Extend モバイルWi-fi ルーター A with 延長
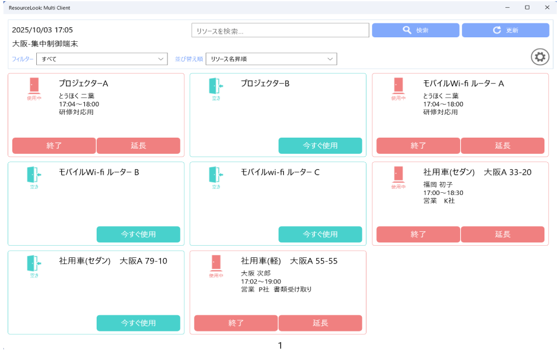 tap(502, 146)
